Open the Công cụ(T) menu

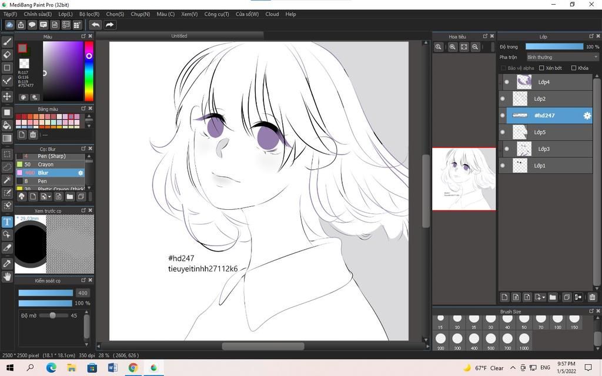pos(216,14)
